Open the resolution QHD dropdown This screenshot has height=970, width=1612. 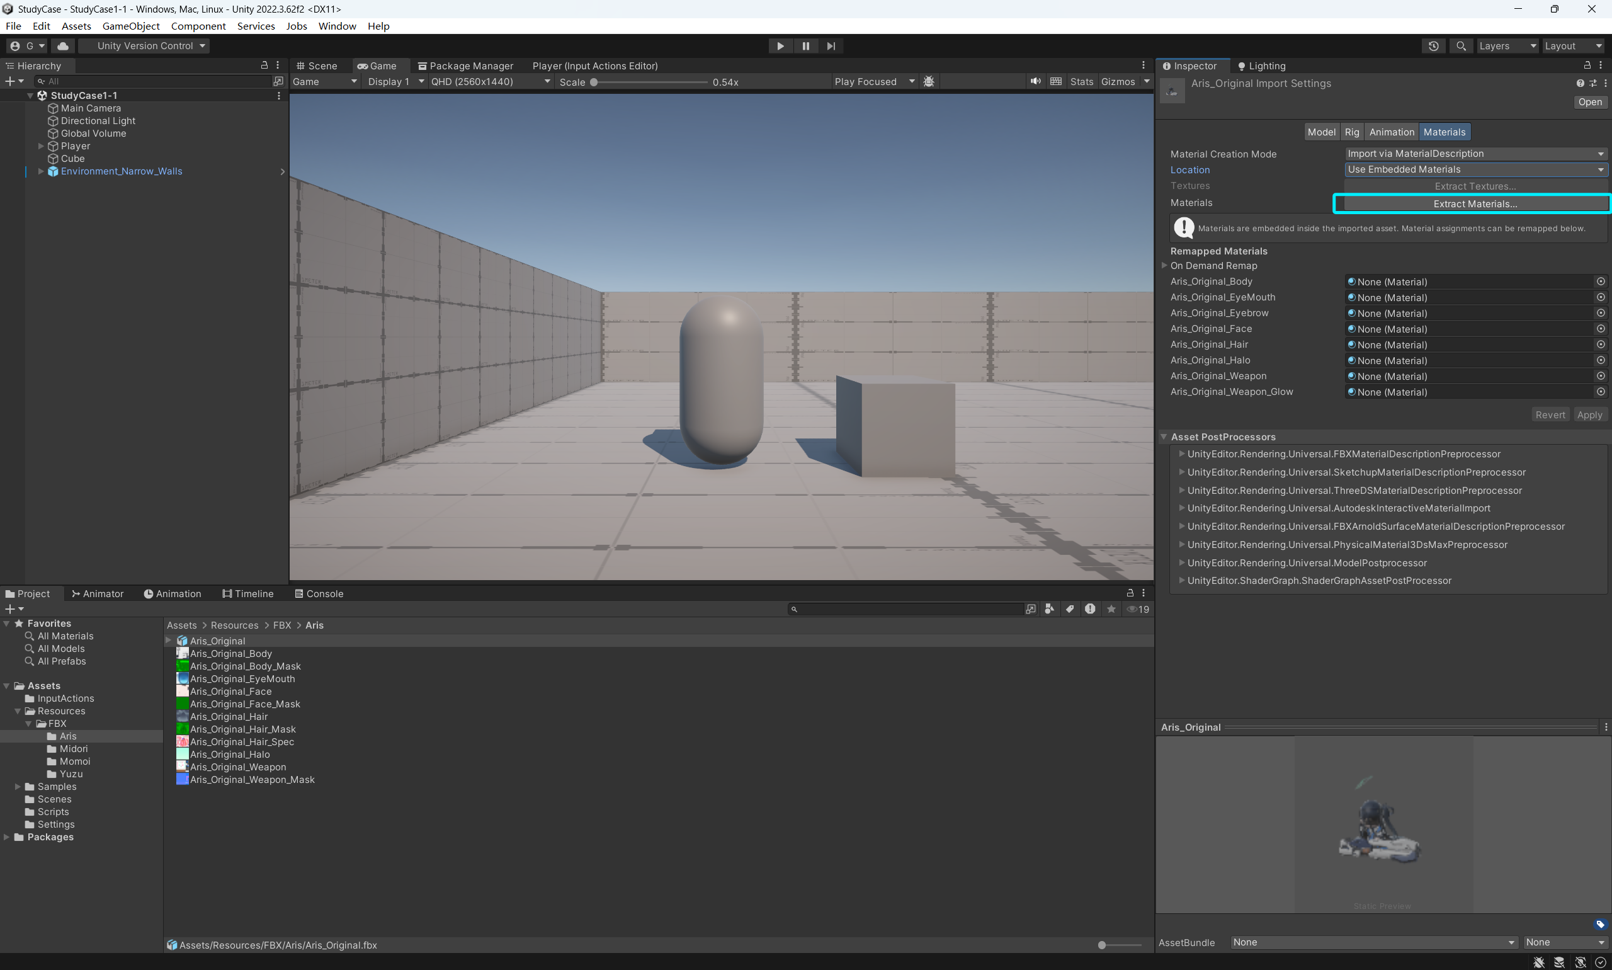(490, 82)
